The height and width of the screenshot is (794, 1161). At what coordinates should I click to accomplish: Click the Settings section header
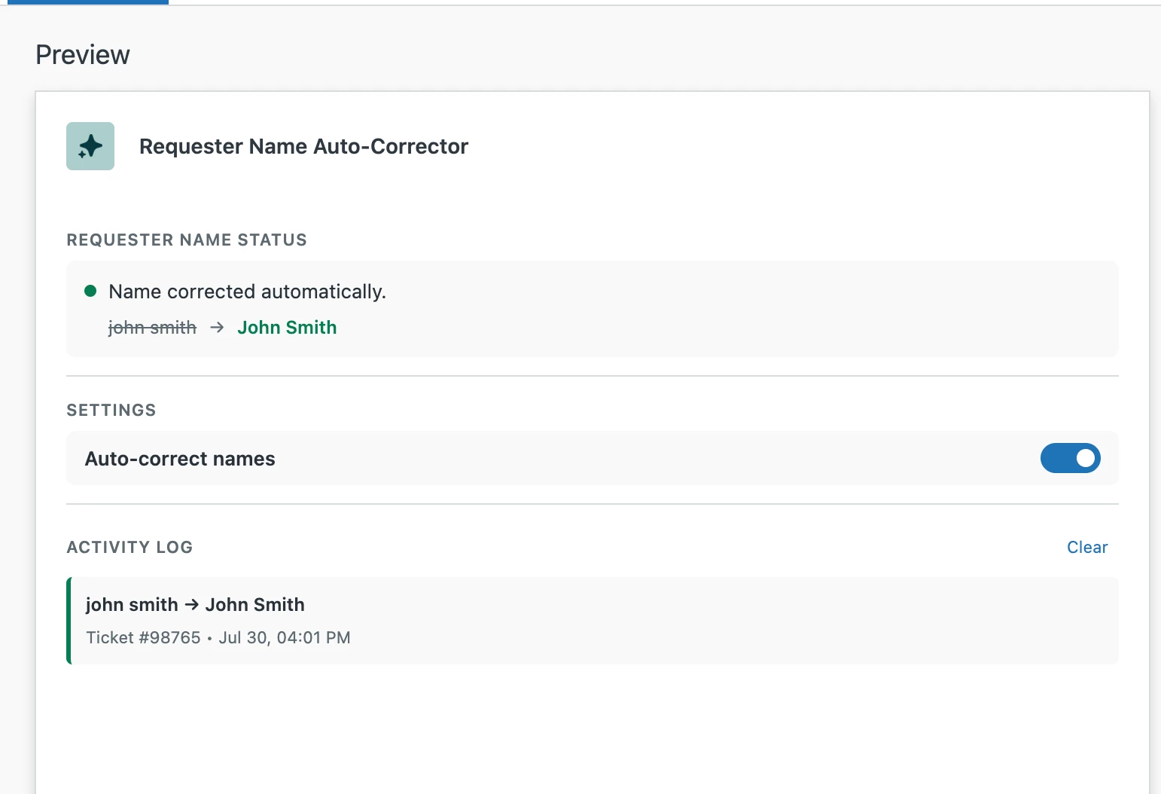pos(111,411)
